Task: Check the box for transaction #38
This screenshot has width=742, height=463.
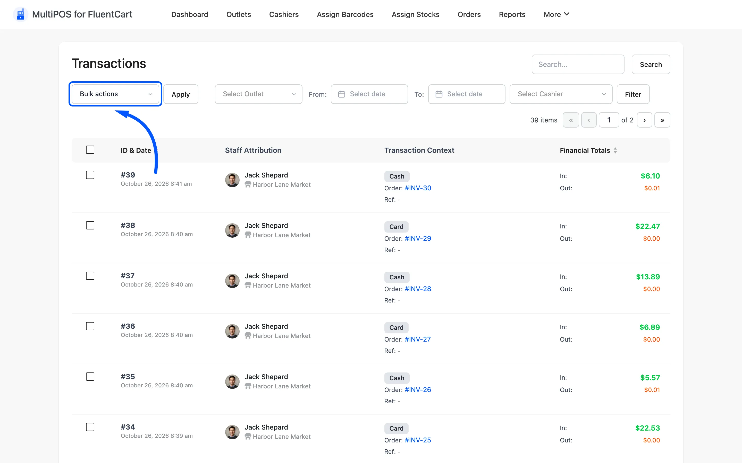Action: [x=90, y=225]
